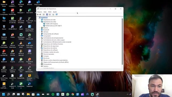Click the MSI Afterburner desktop icon
This screenshot has height=97, width=172.
point(30,36)
